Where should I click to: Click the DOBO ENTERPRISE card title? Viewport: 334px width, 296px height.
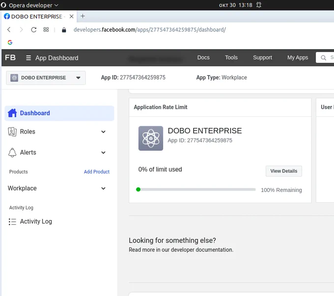(x=205, y=131)
